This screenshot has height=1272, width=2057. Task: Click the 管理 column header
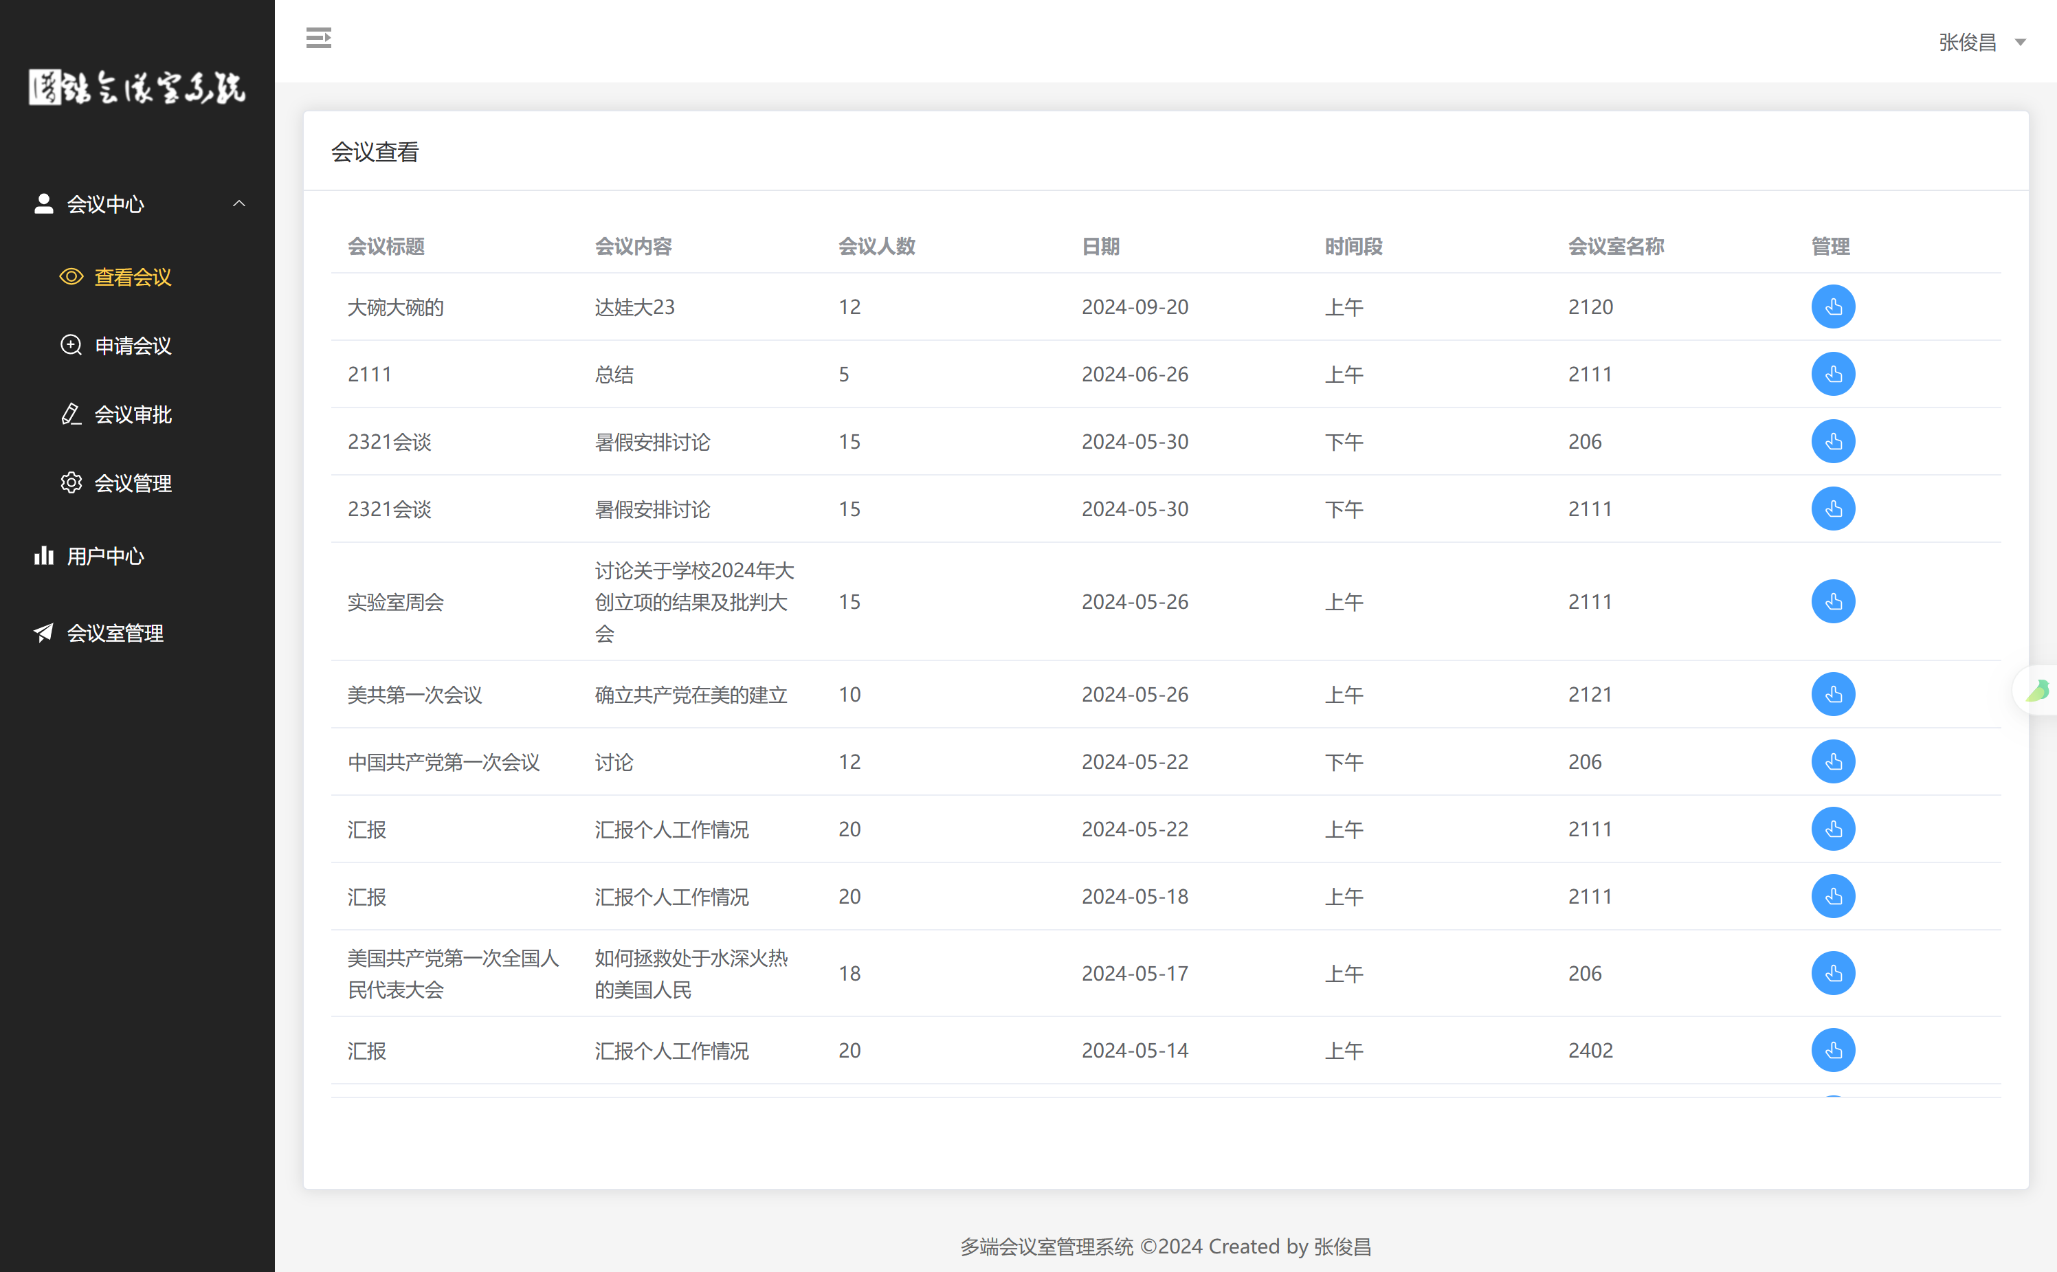point(1831,247)
